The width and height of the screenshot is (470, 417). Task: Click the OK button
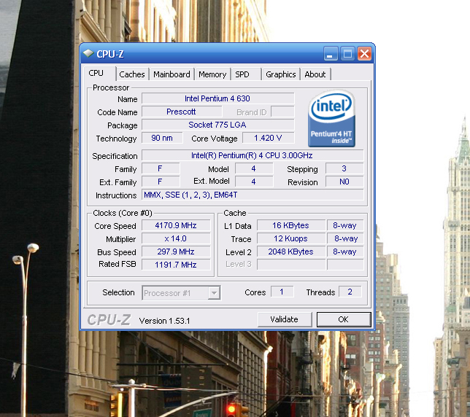click(x=344, y=319)
